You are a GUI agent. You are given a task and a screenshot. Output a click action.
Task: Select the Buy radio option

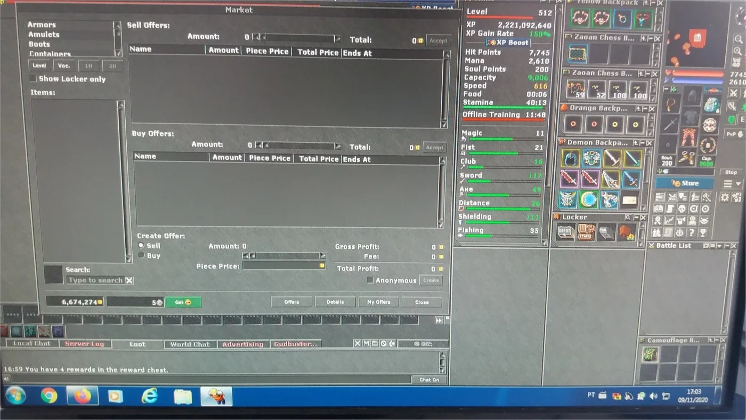click(141, 256)
